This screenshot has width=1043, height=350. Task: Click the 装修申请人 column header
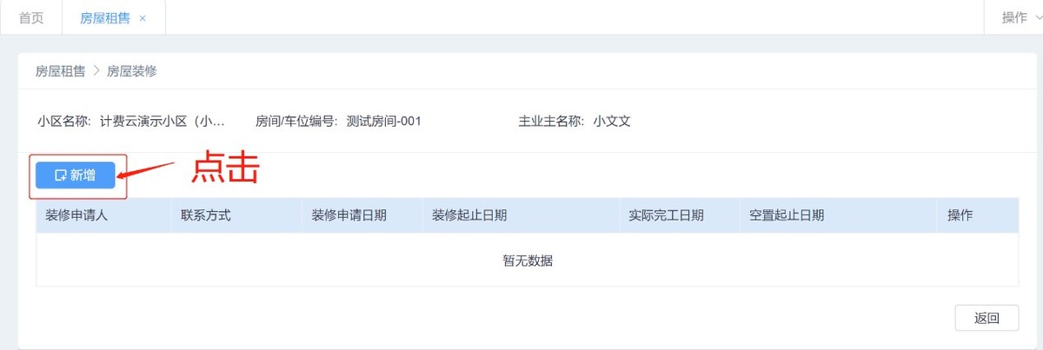click(76, 215)
